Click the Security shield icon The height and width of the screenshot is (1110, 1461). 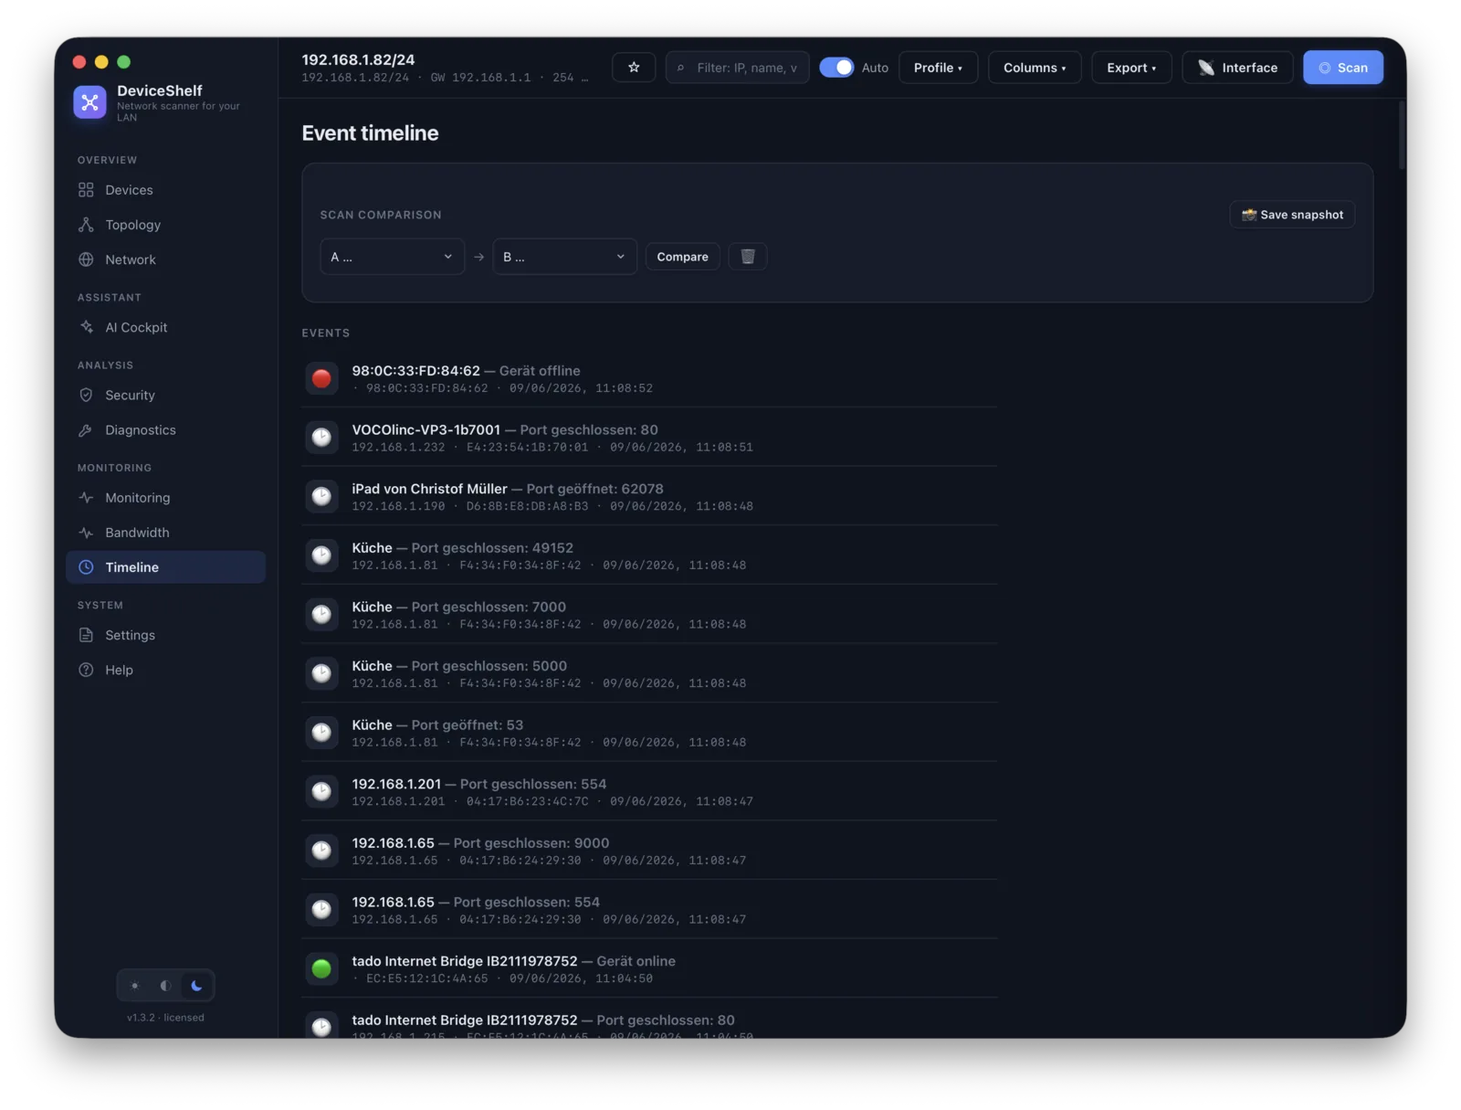[86, 395]
